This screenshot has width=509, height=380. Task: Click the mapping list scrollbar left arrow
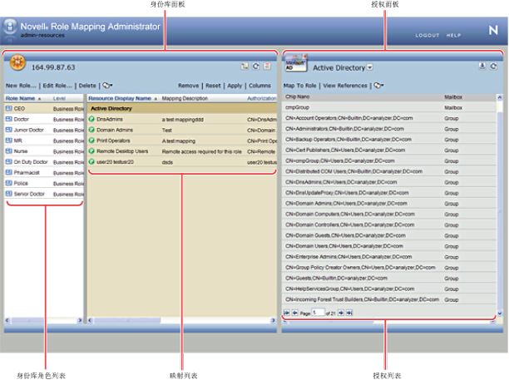(x=91, y=320)
